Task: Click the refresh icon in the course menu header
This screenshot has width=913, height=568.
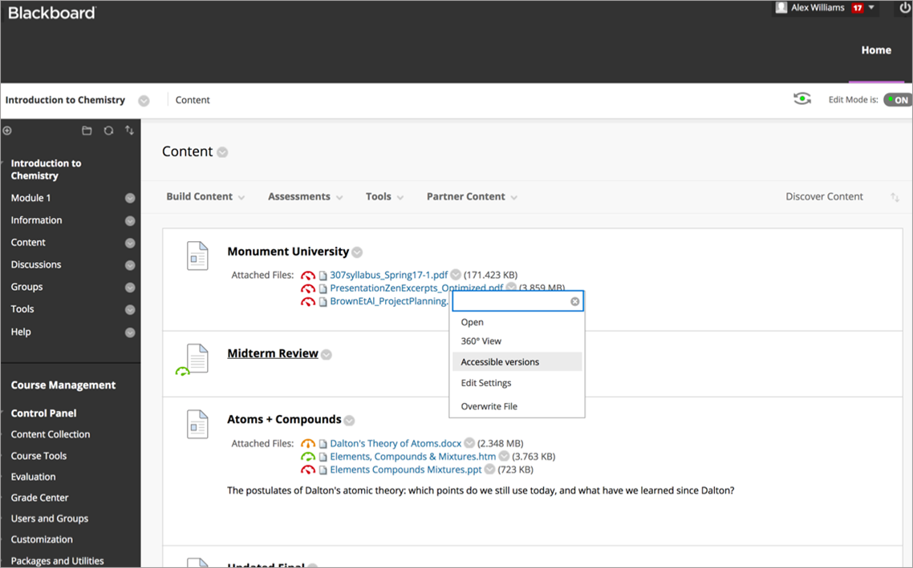Action: point(108,130)
